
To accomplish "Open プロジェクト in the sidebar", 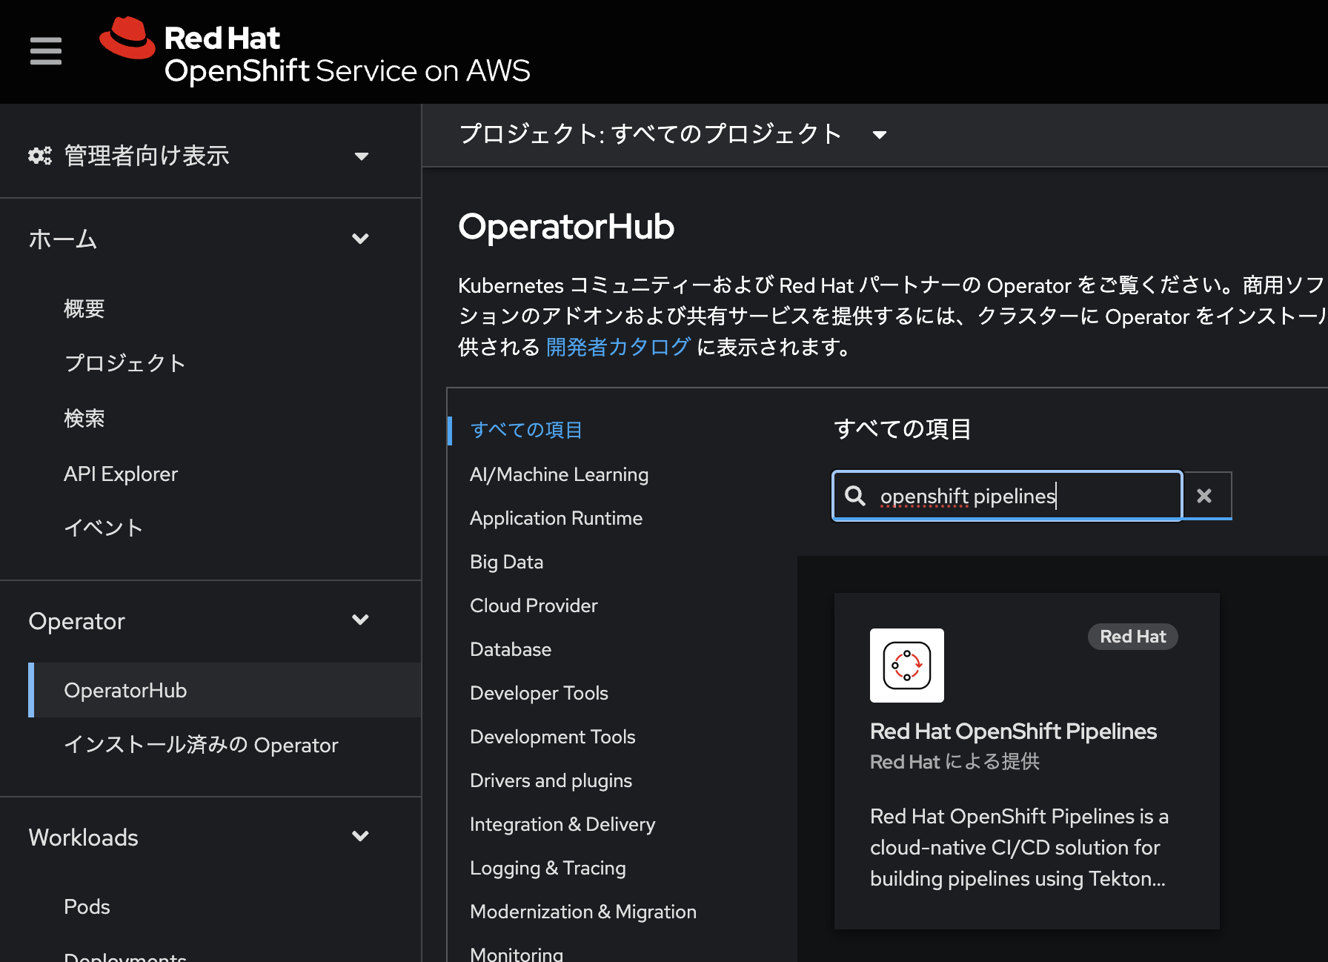I will coord(125,363).
